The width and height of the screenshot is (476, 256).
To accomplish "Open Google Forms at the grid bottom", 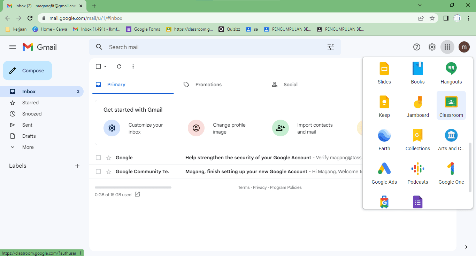I will click(417, 202).
